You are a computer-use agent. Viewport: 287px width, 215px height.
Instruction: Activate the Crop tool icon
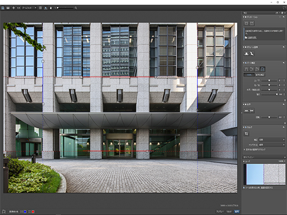click(246, 133)
